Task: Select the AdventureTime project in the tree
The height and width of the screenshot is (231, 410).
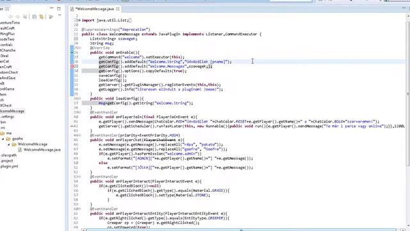Action: [x=10, y=23]
